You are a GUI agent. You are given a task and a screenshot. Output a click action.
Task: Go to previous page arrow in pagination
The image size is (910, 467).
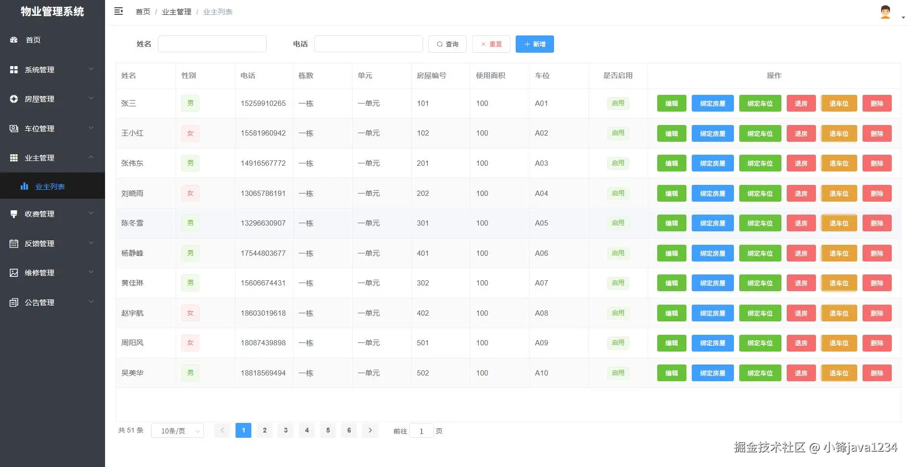(x=222, y=430)
